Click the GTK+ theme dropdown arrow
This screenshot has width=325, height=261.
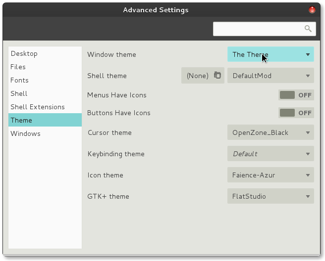pos(308,196)
